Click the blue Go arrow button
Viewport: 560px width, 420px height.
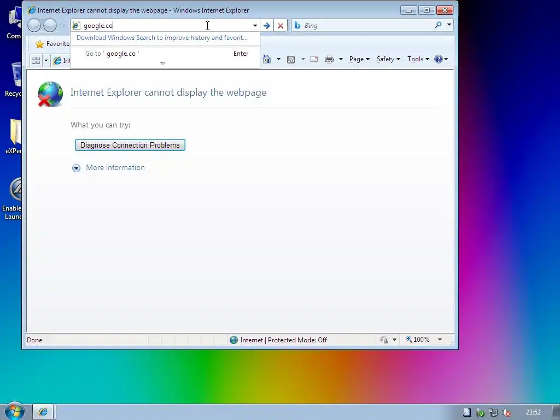pyautogui.click(x=267, y=25)
